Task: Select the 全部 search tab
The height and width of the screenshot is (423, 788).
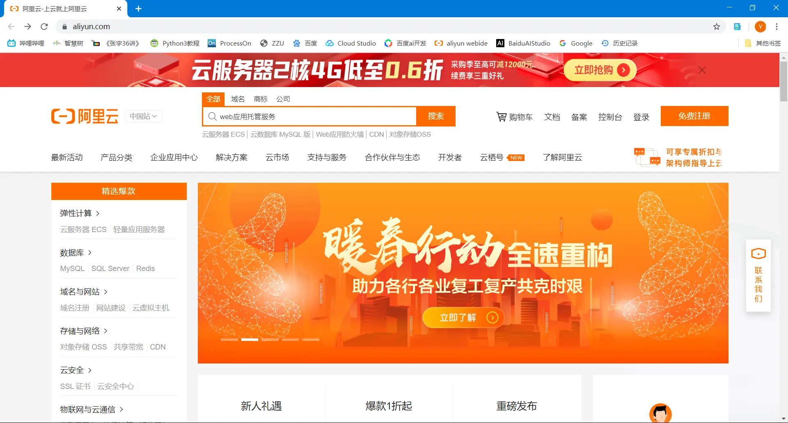Action: coord(213,99)
